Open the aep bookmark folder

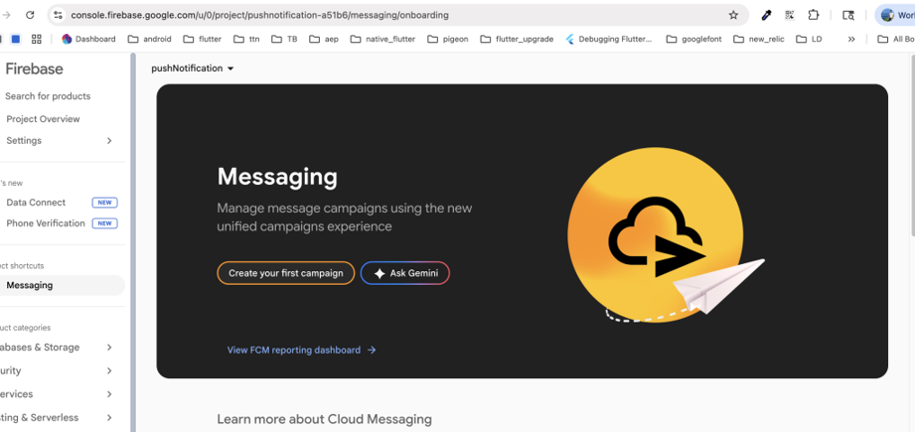pos(324,39)
